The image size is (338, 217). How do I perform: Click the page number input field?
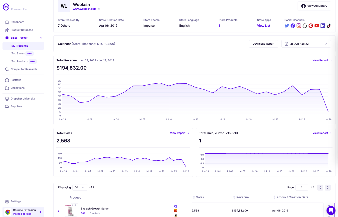click(302, 187)
